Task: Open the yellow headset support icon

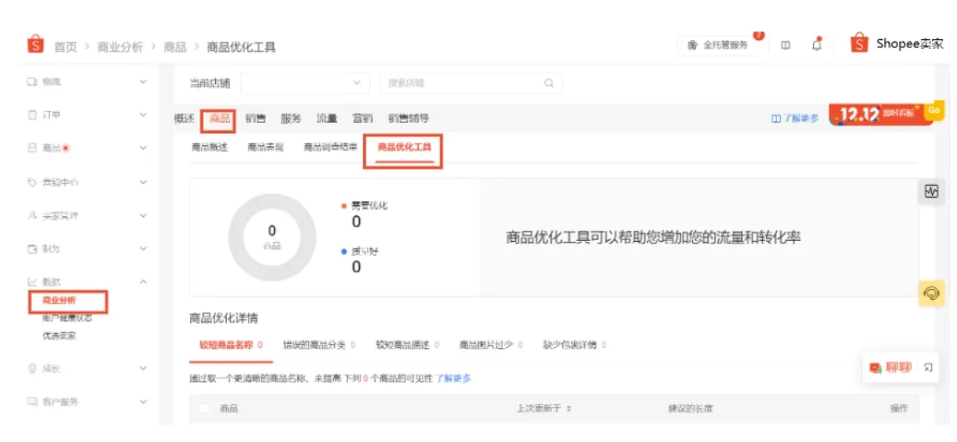Action: coord(931,293)
